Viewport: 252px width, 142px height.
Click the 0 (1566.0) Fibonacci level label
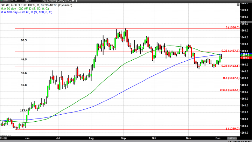232,27
